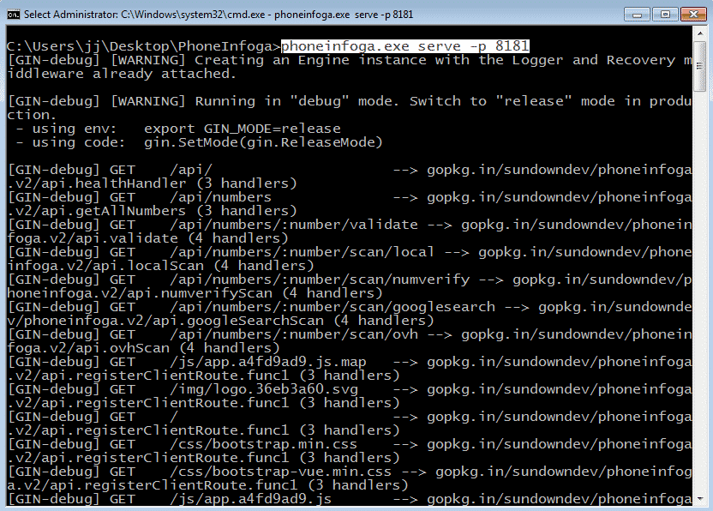This screenshot has width=713, height=511.
Task: Click 'api.healthHandler (3 handlers)' text
Action: tap(169, 183)
